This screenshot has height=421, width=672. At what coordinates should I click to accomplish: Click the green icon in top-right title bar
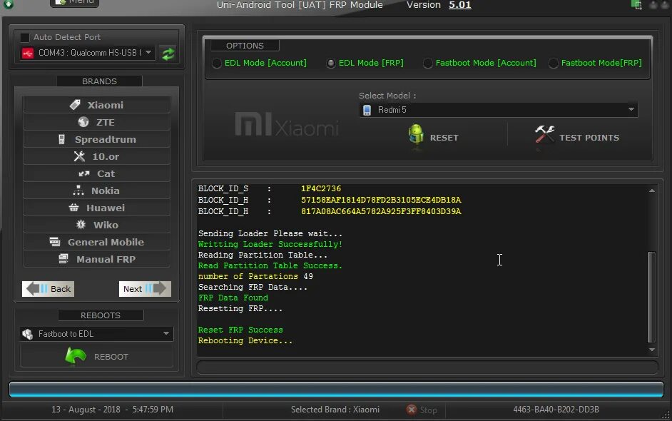(636, 5)
